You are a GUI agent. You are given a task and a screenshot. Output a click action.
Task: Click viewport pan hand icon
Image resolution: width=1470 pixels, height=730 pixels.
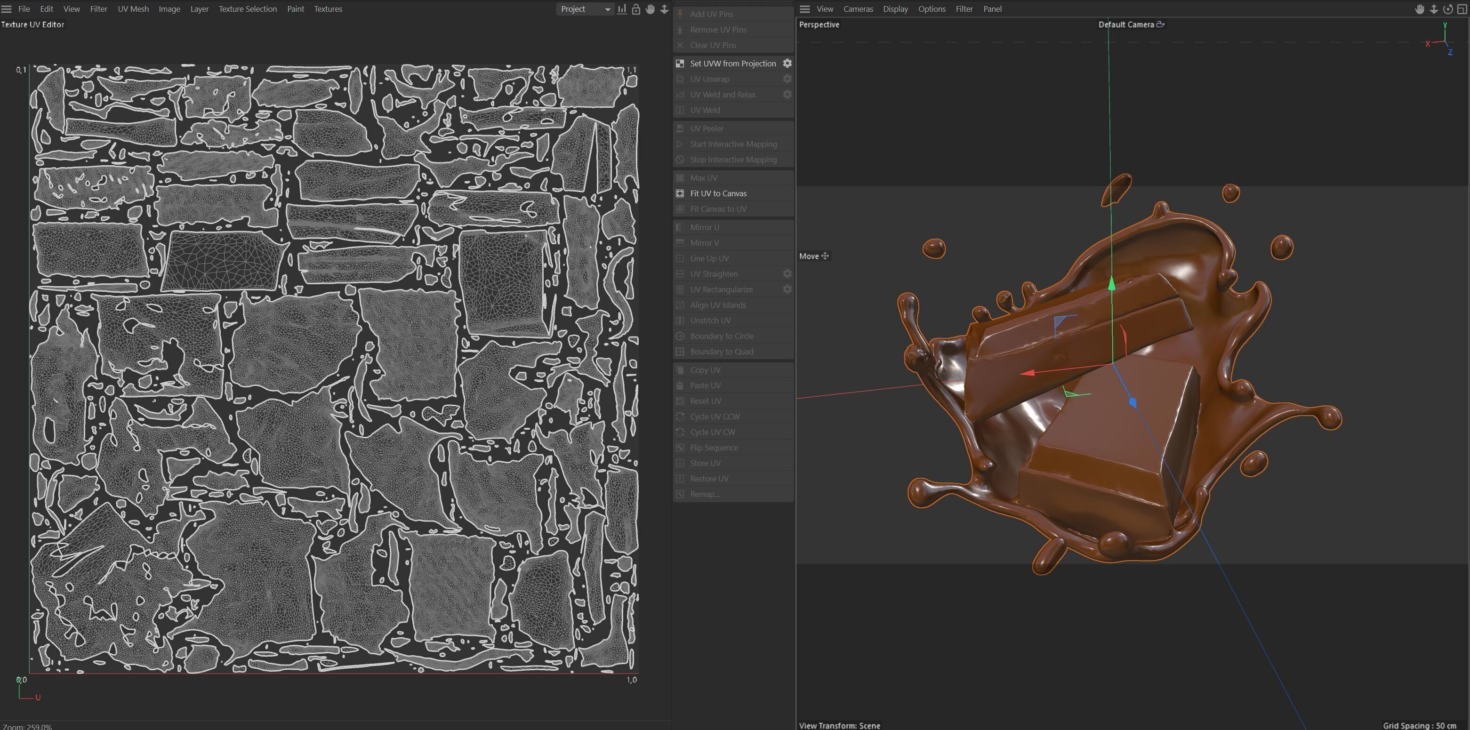coord(1420,9)
